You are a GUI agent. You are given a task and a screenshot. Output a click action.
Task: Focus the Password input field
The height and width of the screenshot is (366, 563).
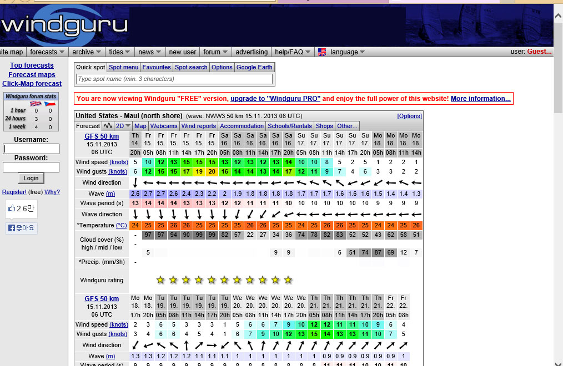(31, 167)
